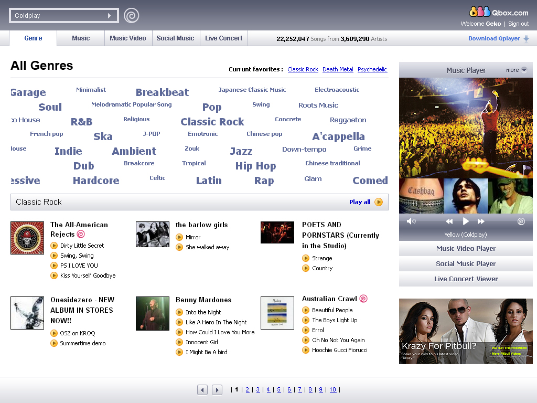Select the Cashbag tattoo thumbnail
Screen dimensions: 537x403
tap(421, 196)
